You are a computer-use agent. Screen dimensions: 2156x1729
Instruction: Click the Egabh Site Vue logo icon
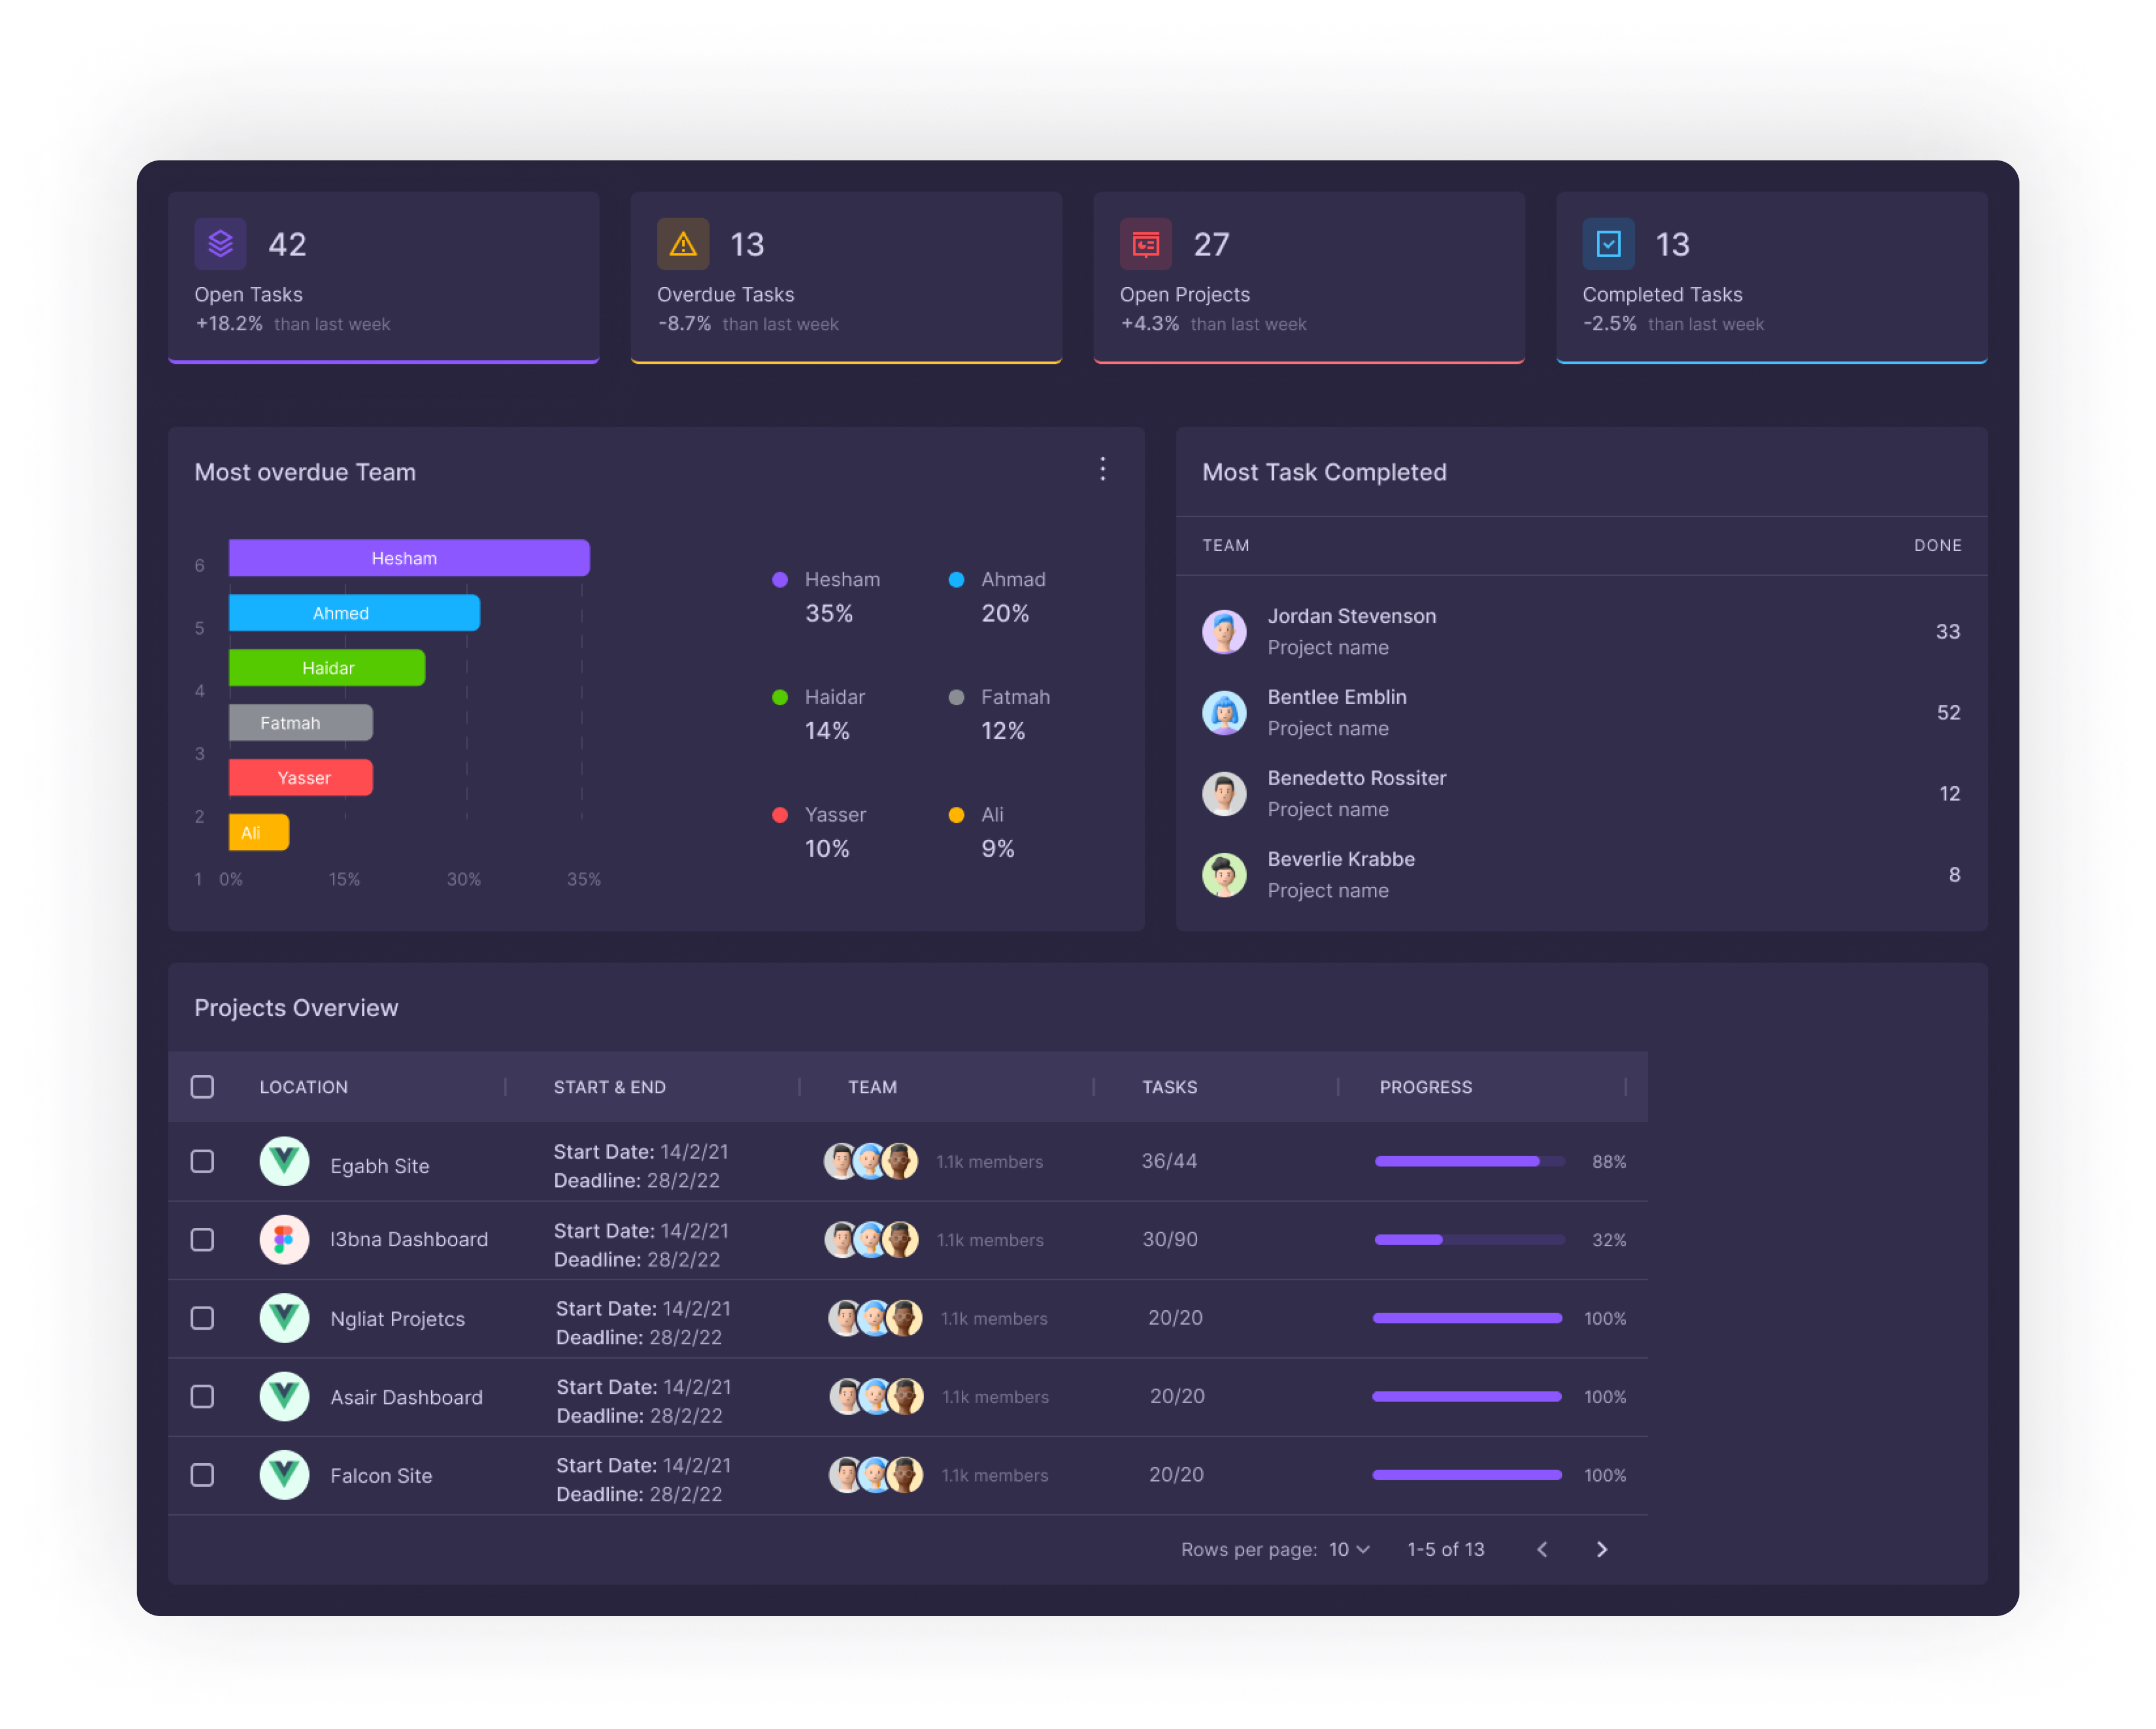click(x=284, y=1161)
